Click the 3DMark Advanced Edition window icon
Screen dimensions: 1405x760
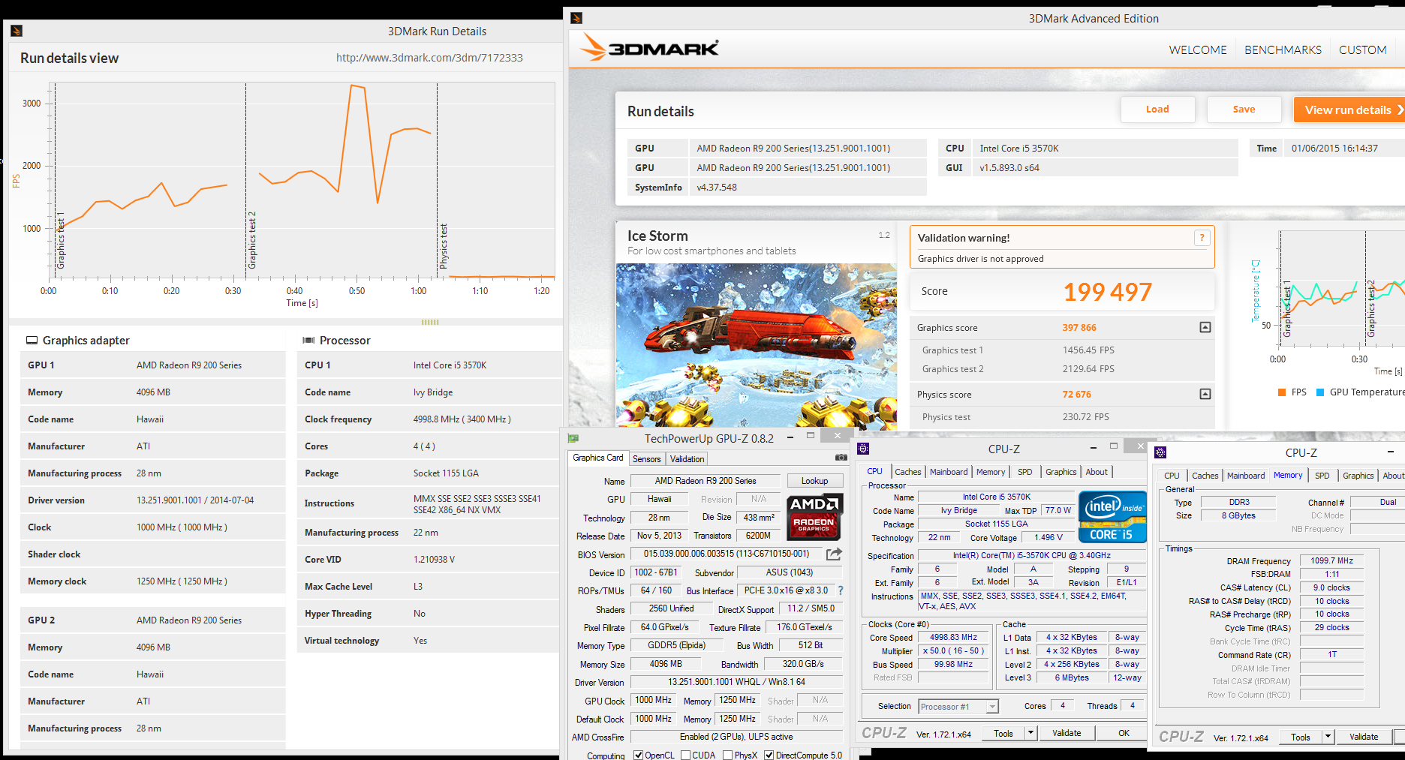coord(576,18)
